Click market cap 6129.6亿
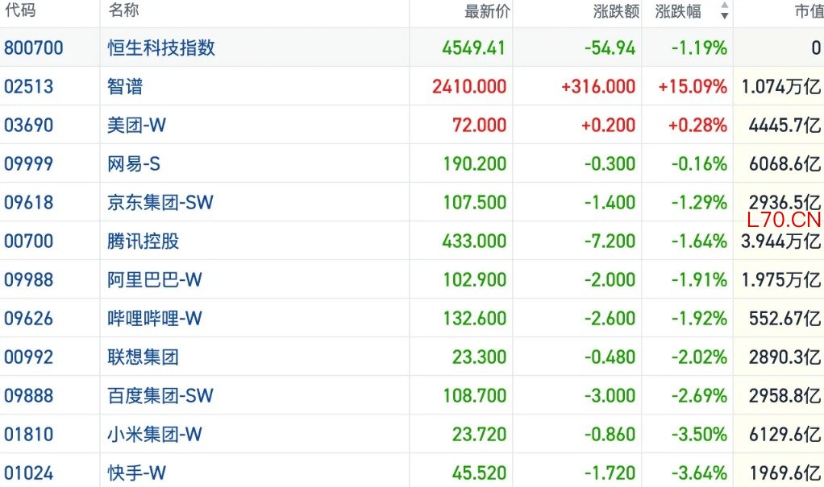 pos(785,435)
